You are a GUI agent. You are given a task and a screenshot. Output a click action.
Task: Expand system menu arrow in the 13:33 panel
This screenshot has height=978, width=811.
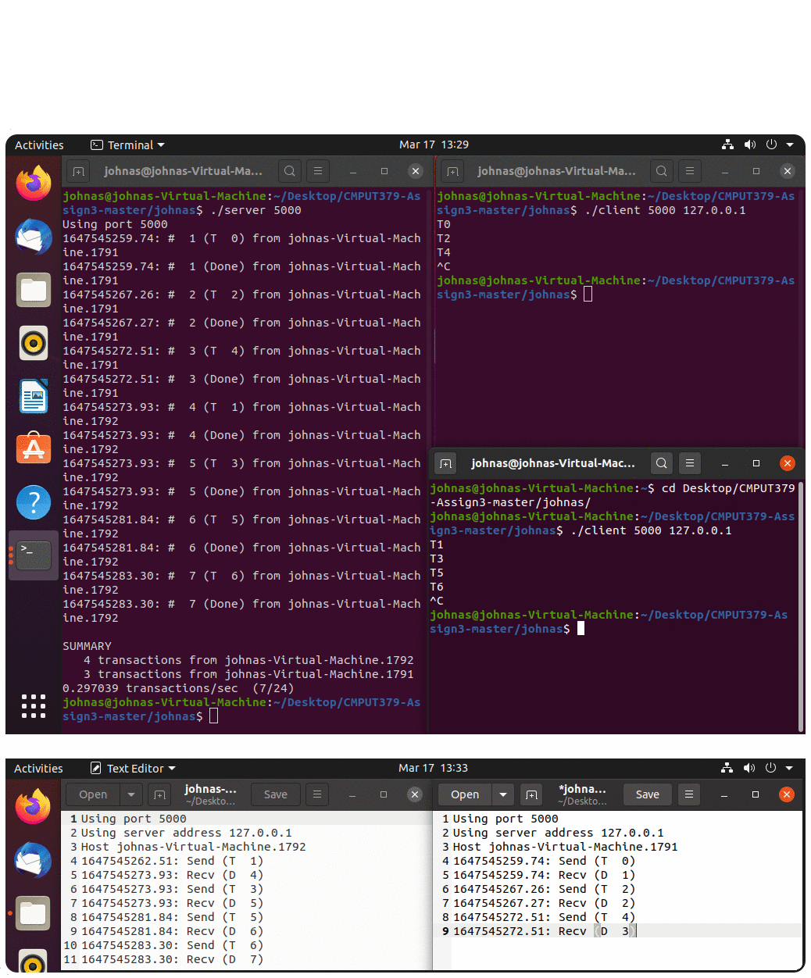click(789, 768)
